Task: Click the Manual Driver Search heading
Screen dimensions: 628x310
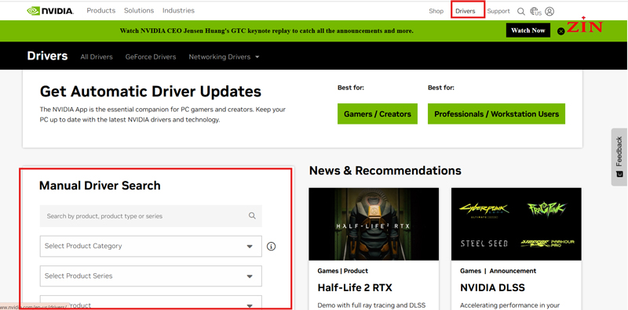Action: point(100,186)
